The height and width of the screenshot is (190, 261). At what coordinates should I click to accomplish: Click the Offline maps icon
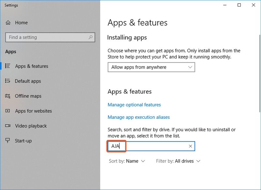click(8, 96)
